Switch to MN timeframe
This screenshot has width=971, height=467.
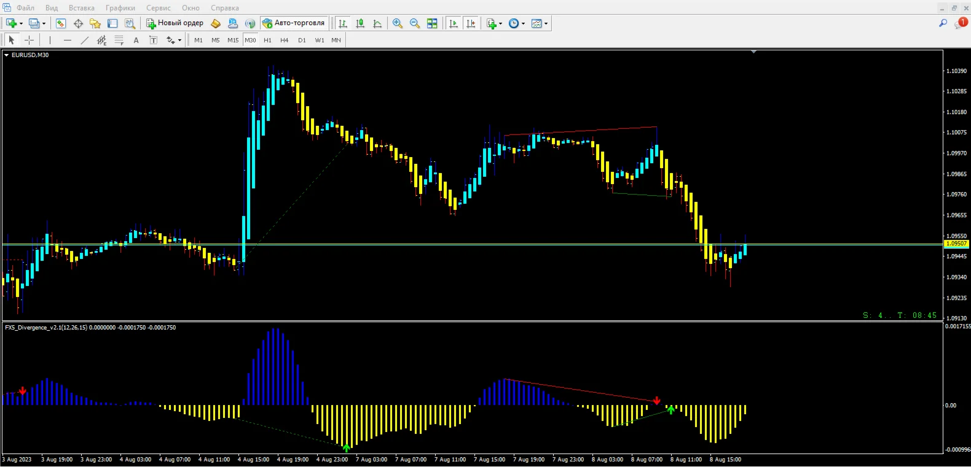click(336, 40)
